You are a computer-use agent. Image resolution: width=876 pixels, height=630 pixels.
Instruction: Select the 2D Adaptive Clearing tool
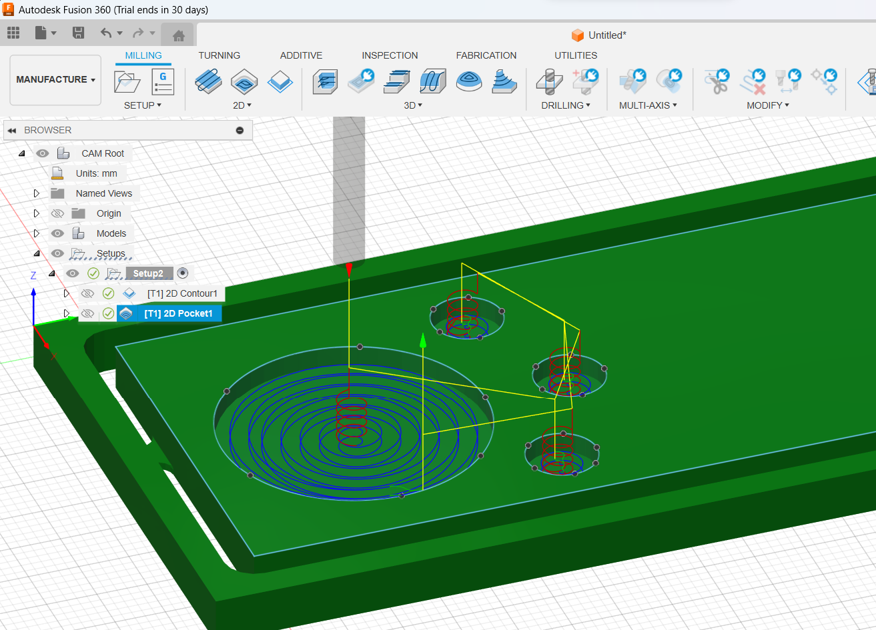pos(208,82)
